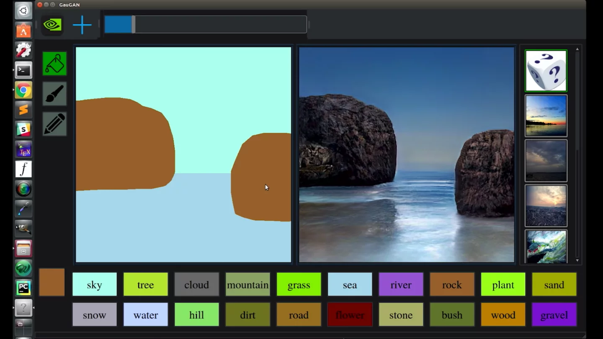This screenshot has width=603, height=339.
Task: Pick the gravel label
Action: 554,315
